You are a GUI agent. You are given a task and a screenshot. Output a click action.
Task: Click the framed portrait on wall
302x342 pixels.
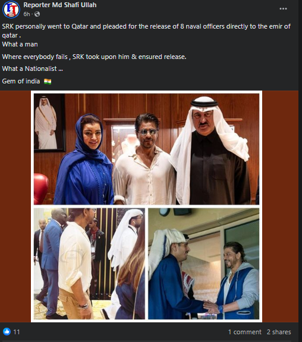click(49, 123)
